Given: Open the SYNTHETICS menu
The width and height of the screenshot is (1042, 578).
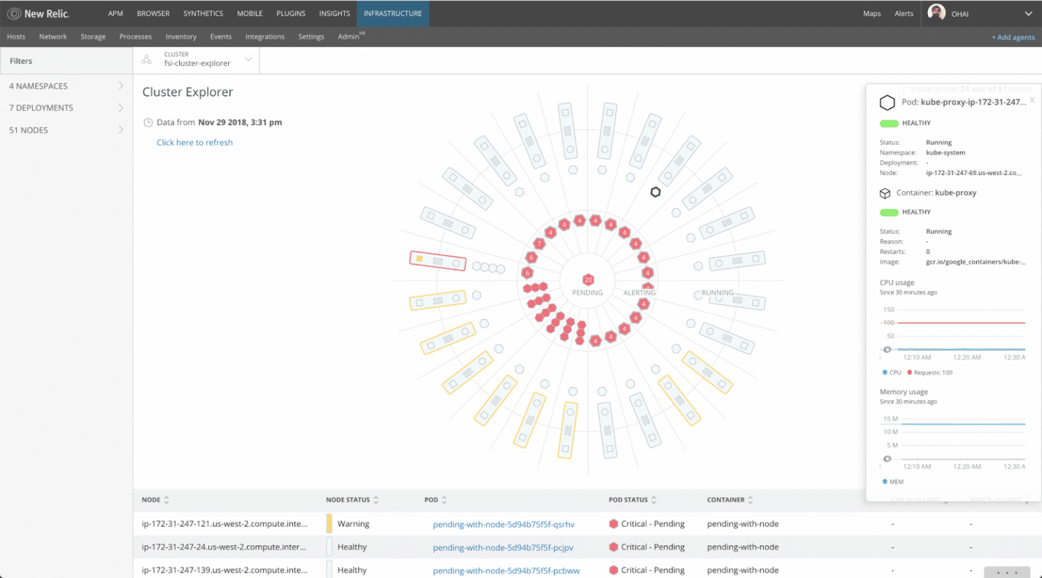Looking at the screenshot, I should [203, 14].
